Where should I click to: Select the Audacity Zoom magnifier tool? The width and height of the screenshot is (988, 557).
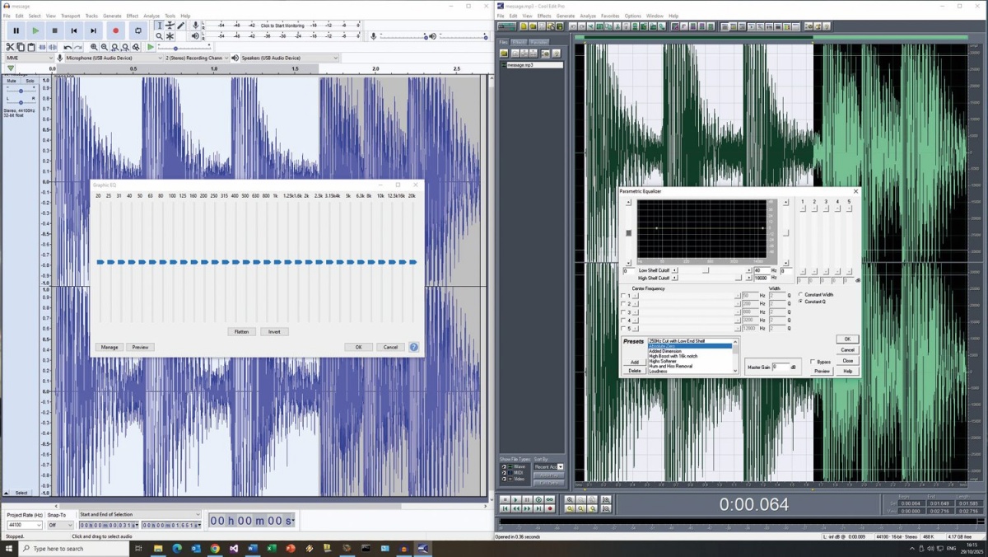pyautogui.click(x=160, y=36)
